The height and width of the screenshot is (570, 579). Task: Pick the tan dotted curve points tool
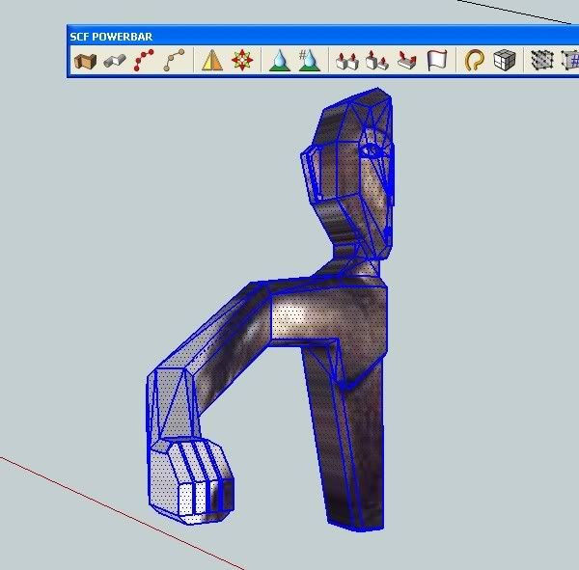174,60
